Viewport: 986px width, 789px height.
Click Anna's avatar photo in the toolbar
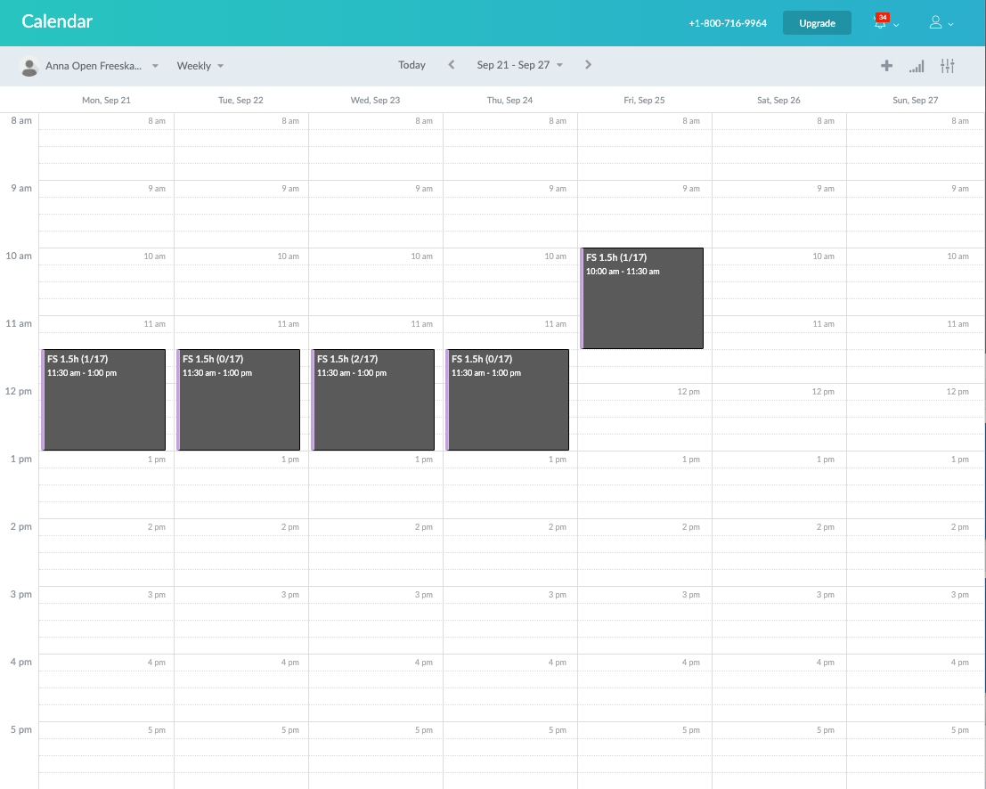[29, 65]
